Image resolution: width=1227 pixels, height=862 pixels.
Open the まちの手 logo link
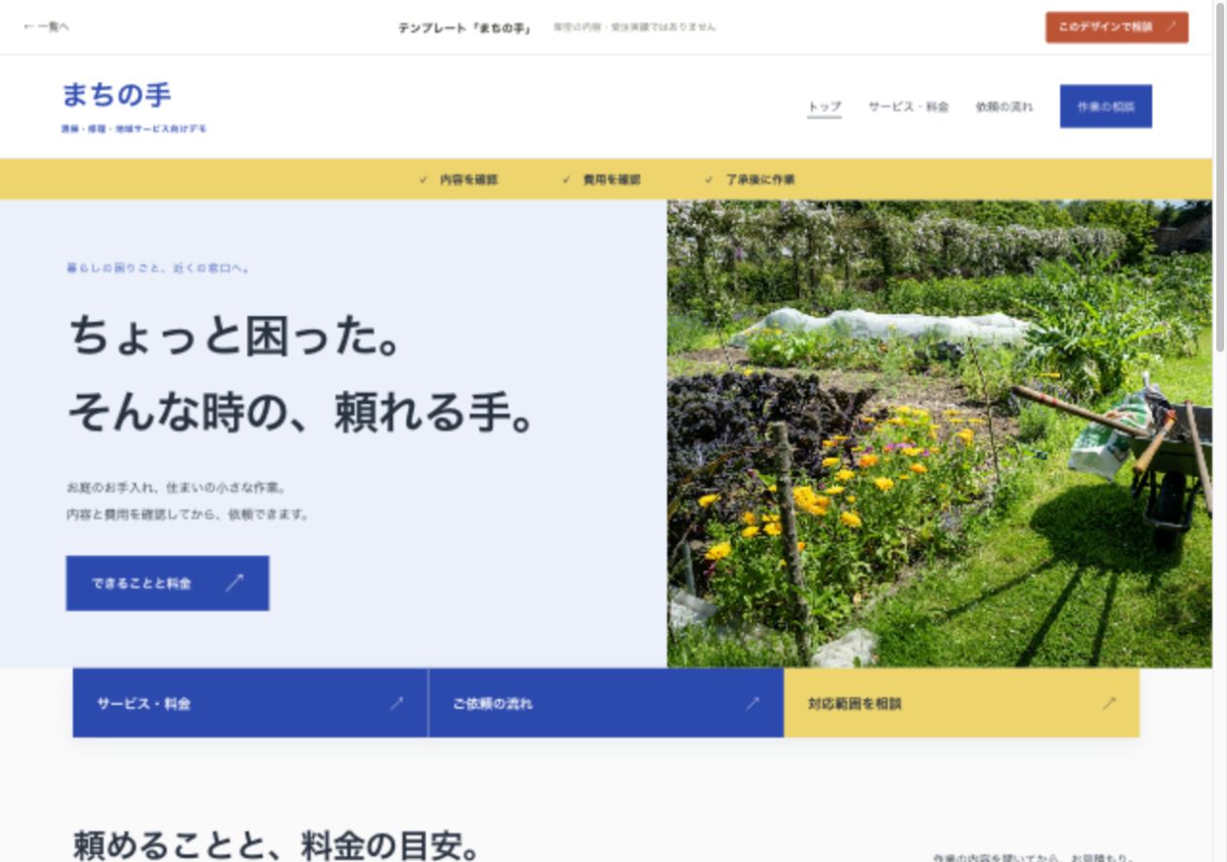tap(133, 107)
